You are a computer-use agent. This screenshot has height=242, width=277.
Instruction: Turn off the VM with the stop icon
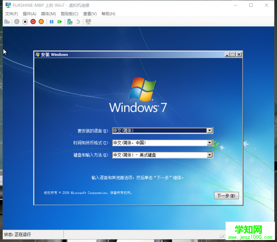tap(25, 21)
